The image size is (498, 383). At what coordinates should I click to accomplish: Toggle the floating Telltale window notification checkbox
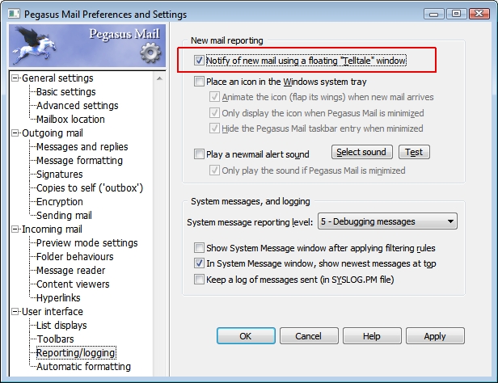pyautogui.click(x=200, y=61)
